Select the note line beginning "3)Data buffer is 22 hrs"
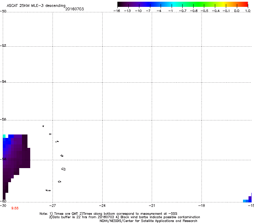The width and height of the screenshot is (254, 223). point(124,217)
